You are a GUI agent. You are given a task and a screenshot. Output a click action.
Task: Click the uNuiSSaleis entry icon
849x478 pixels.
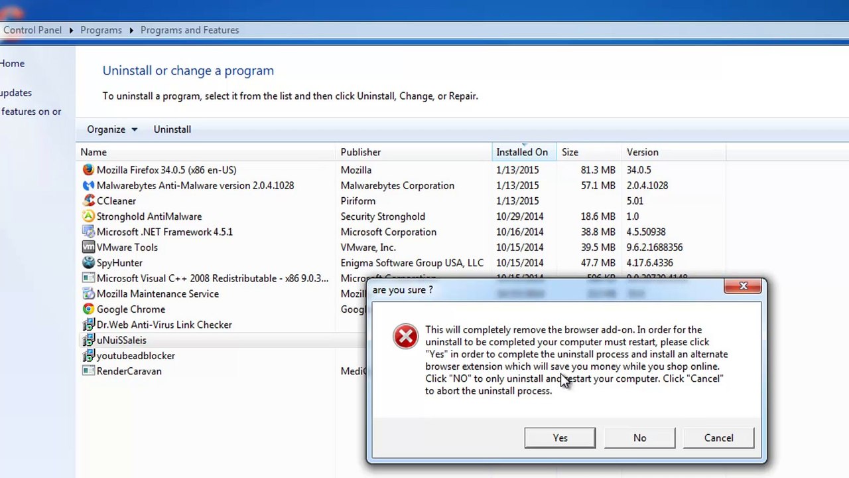pos(88,340)
